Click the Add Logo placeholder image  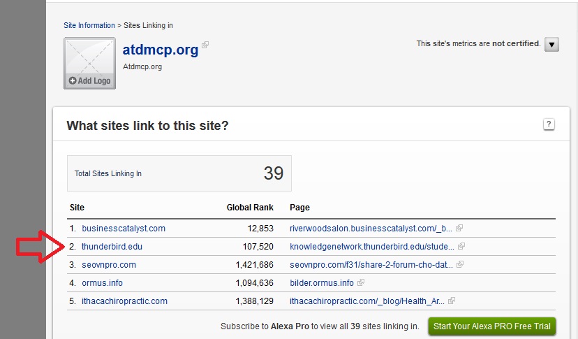point(89,63)
